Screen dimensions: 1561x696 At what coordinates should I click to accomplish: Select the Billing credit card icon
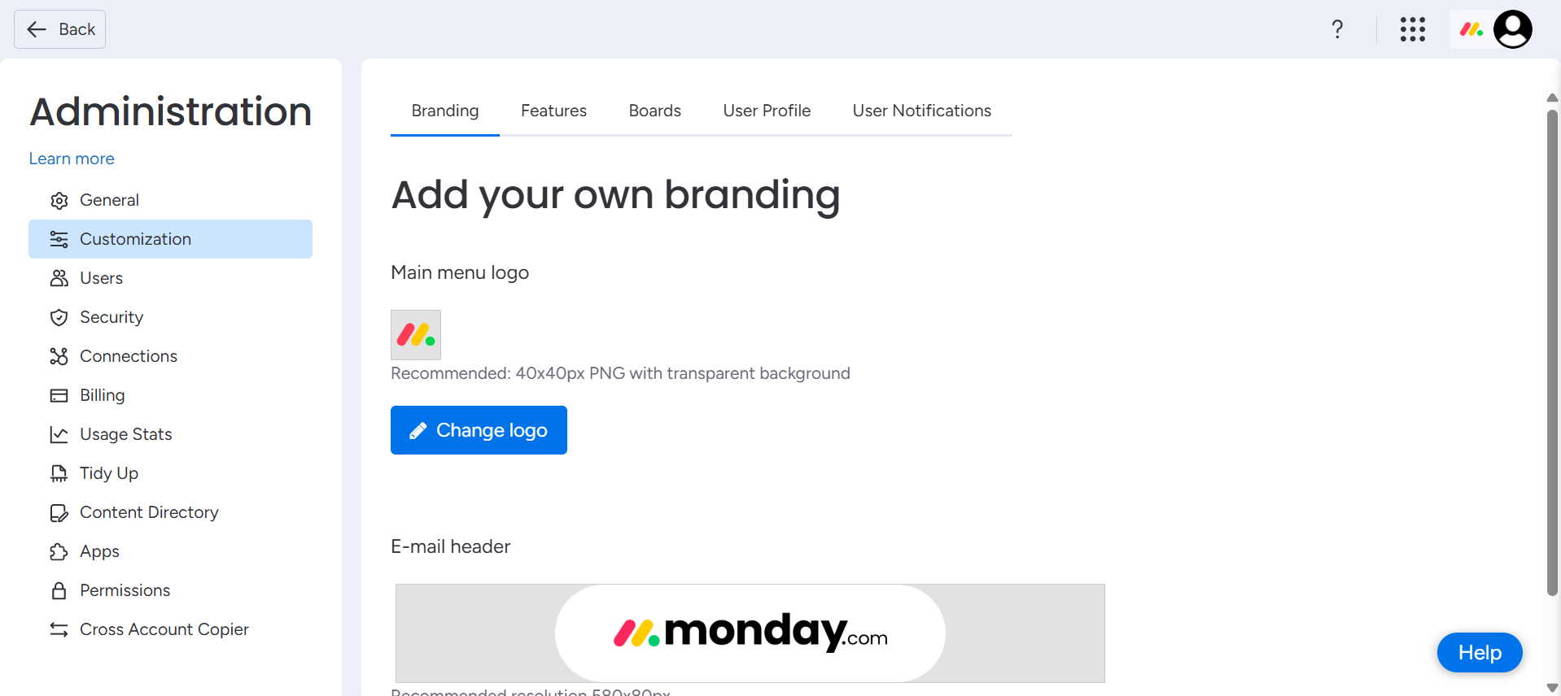pyautogui.click(x=59, y=395)
